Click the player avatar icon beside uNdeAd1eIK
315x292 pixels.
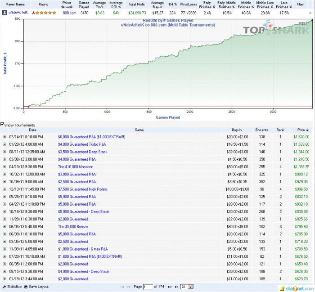click(x=4, y=13)
